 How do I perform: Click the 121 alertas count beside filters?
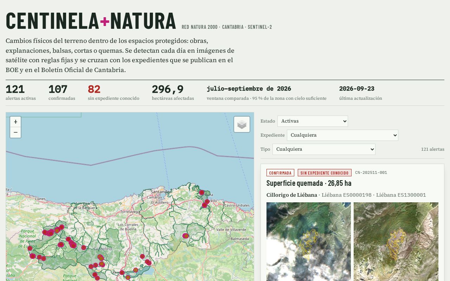point(432,149)
